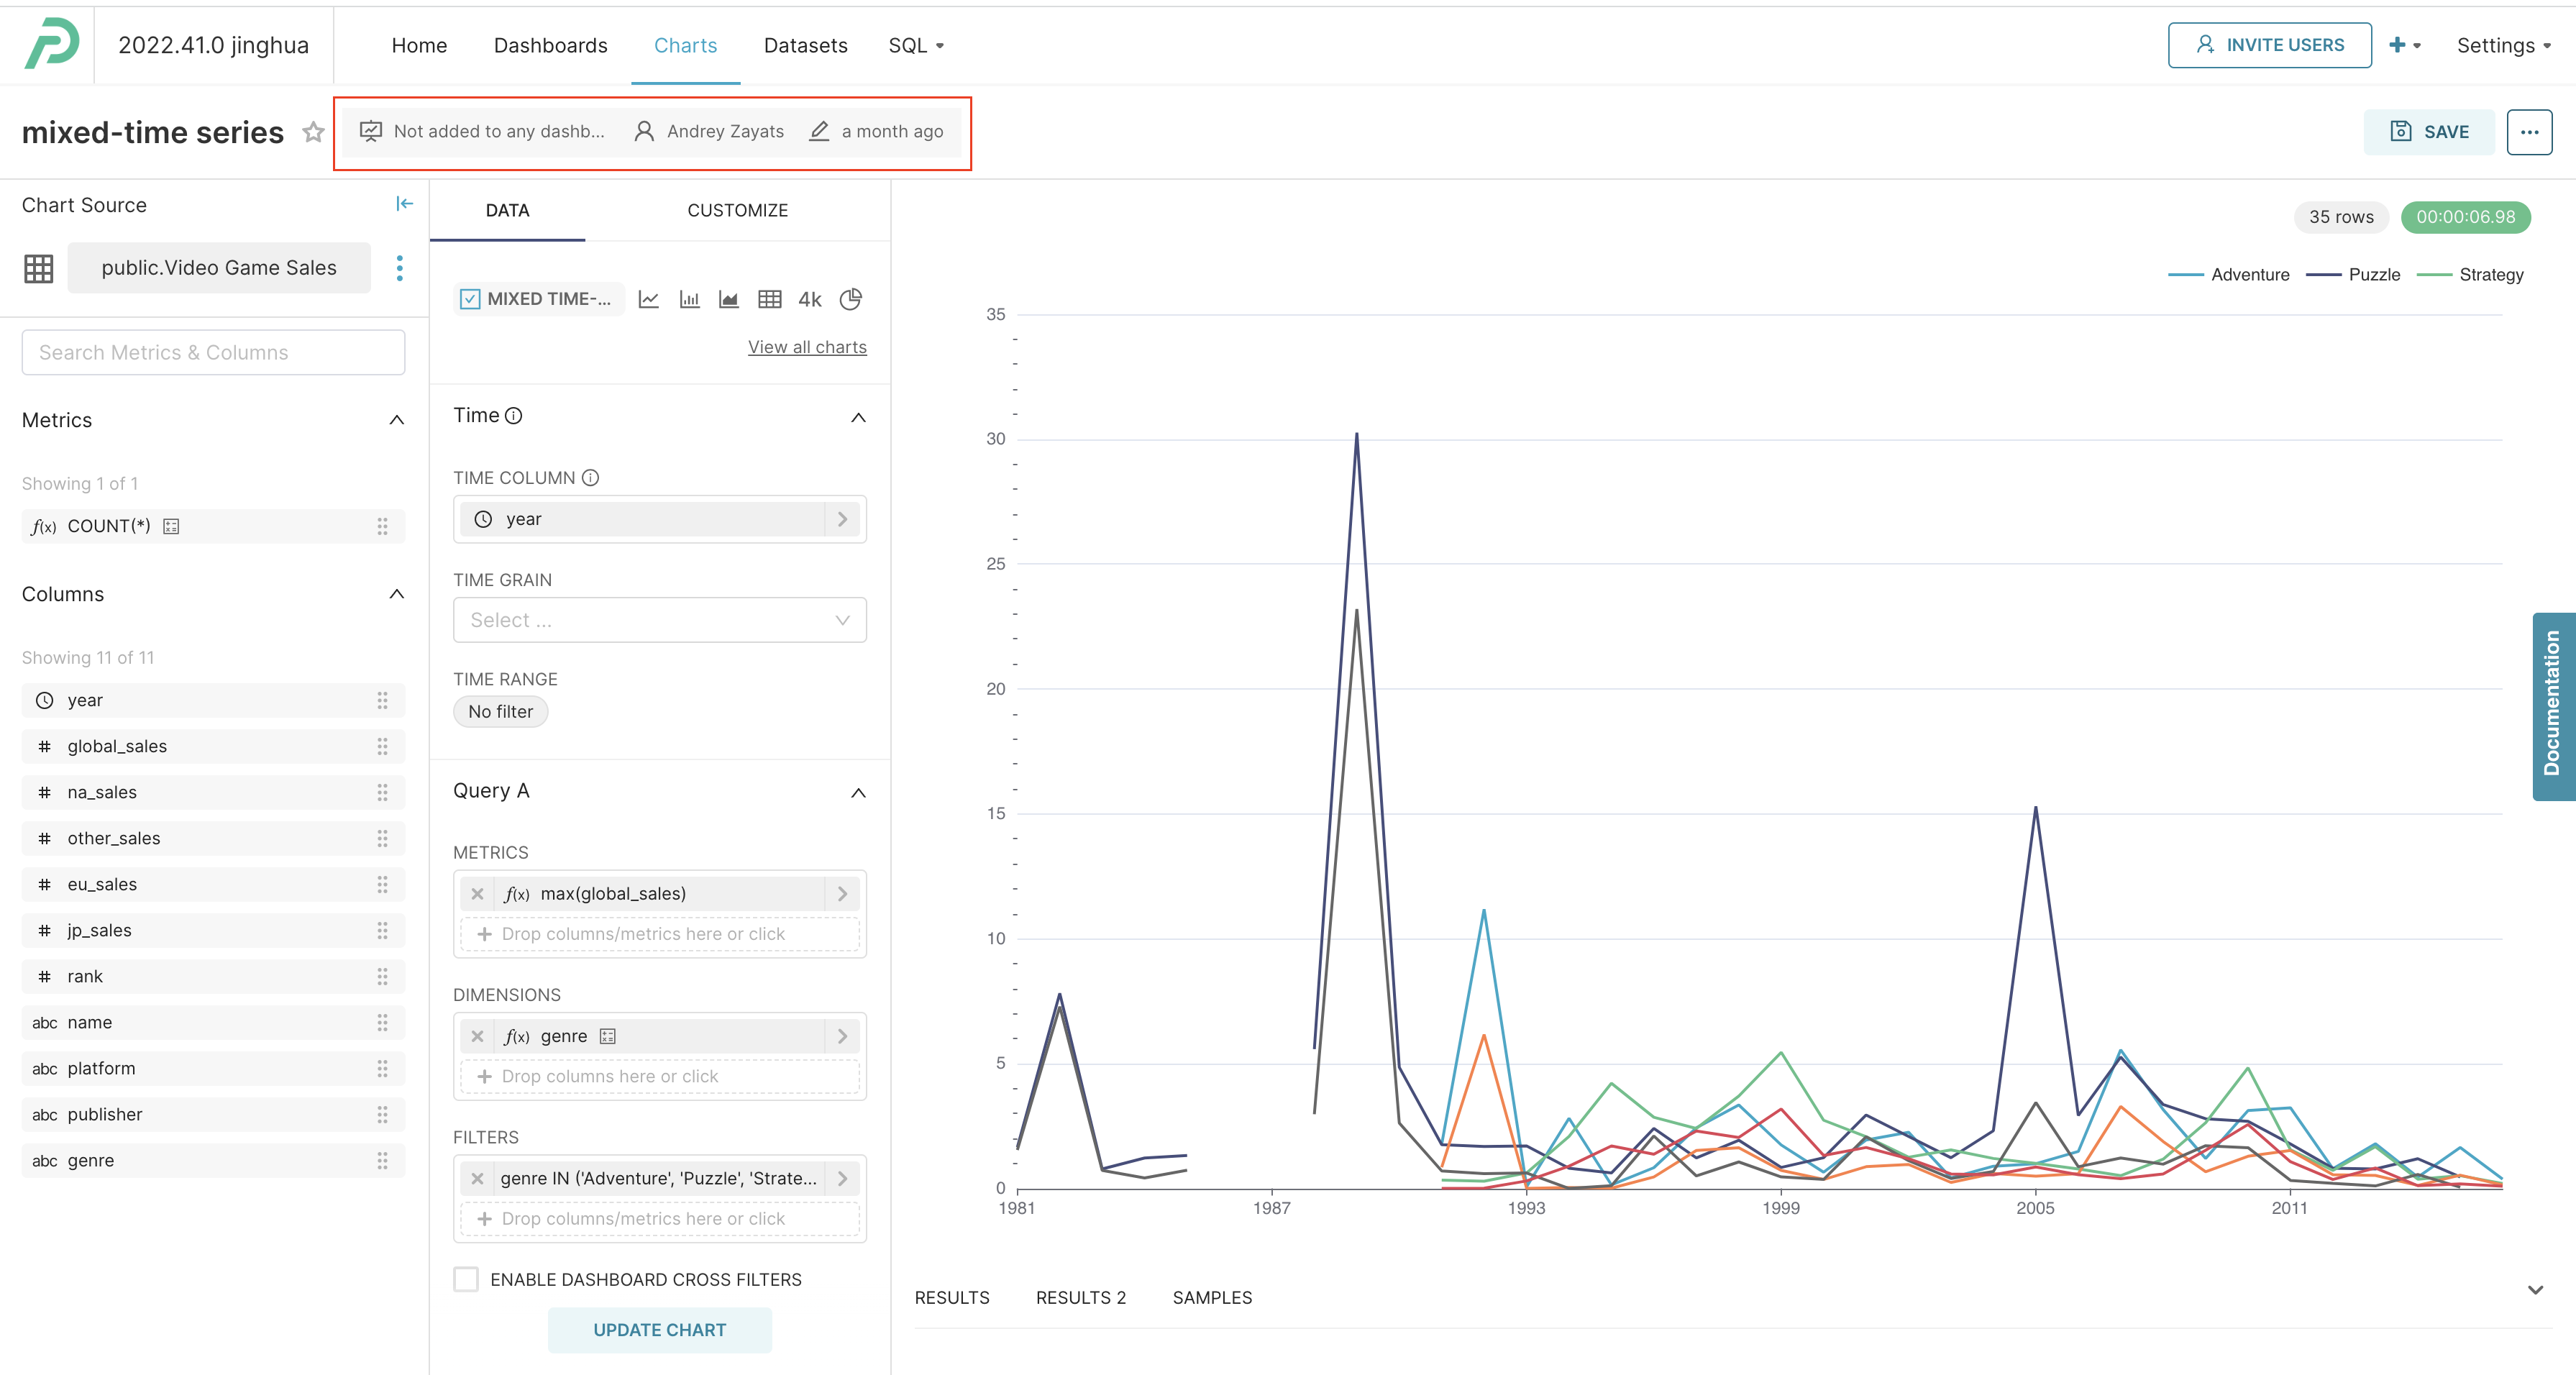Open the Results 2 tab
The height and width of the screenshot is (1375, 2576).
coord(1080,1297)
